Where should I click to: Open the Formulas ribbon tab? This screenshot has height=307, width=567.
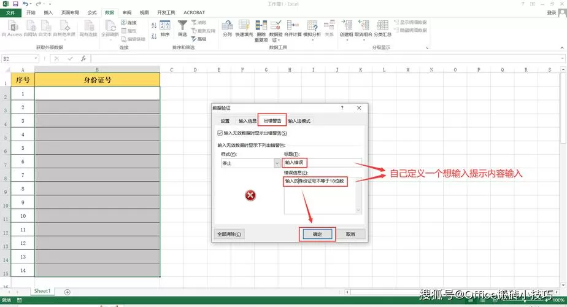[x=92, y=12]
